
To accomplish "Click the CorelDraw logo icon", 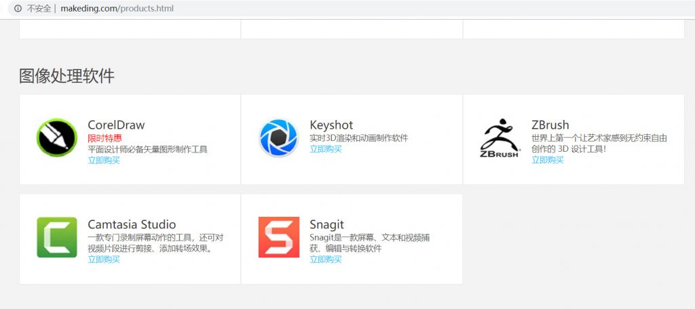I will (x=56, y=138).
